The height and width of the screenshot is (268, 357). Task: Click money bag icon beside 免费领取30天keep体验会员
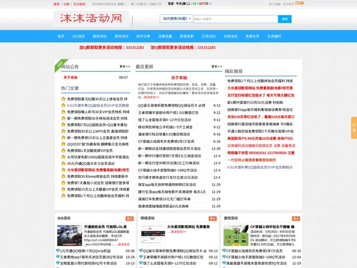coord(63,176)
